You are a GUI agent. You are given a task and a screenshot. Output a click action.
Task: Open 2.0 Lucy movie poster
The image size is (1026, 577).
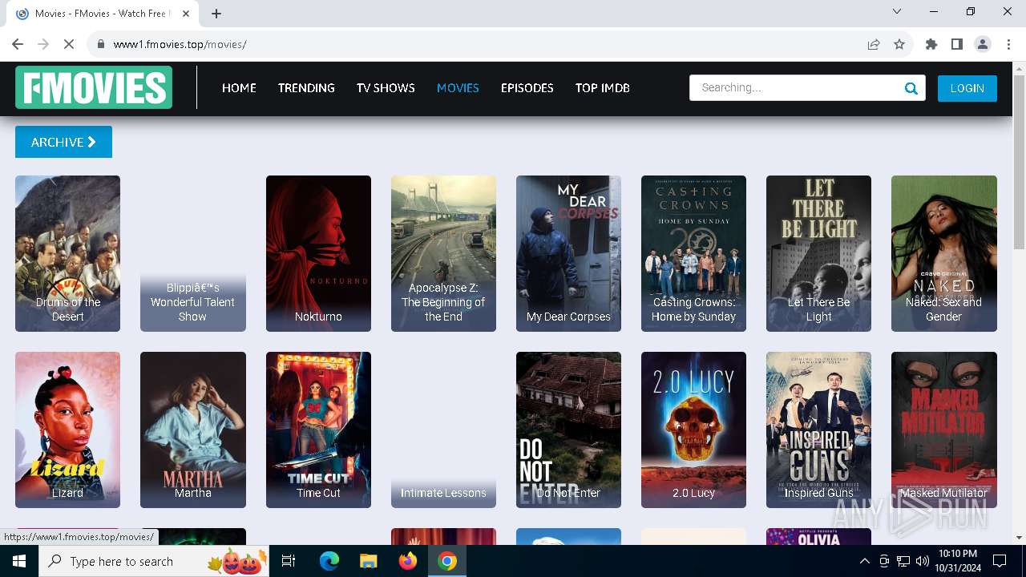click(693, 430)
